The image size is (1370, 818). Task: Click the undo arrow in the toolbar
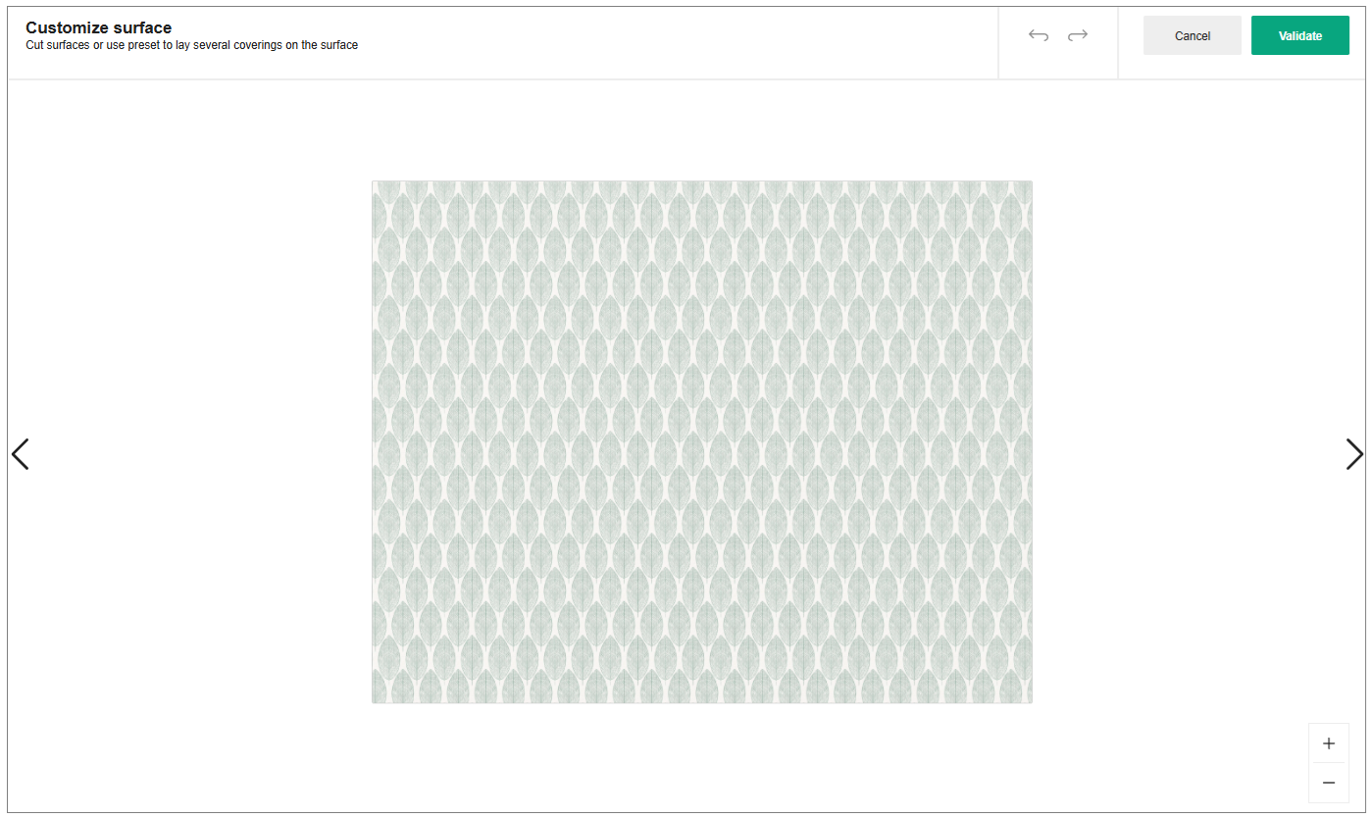click(1038, 34)
